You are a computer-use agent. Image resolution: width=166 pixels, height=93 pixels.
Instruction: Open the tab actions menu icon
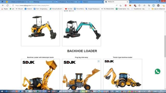2,2
